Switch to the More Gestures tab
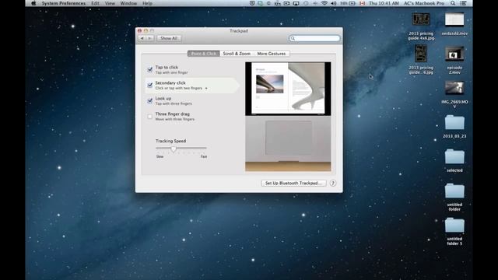This screenshot has height=280, width=498. point(272,54)
